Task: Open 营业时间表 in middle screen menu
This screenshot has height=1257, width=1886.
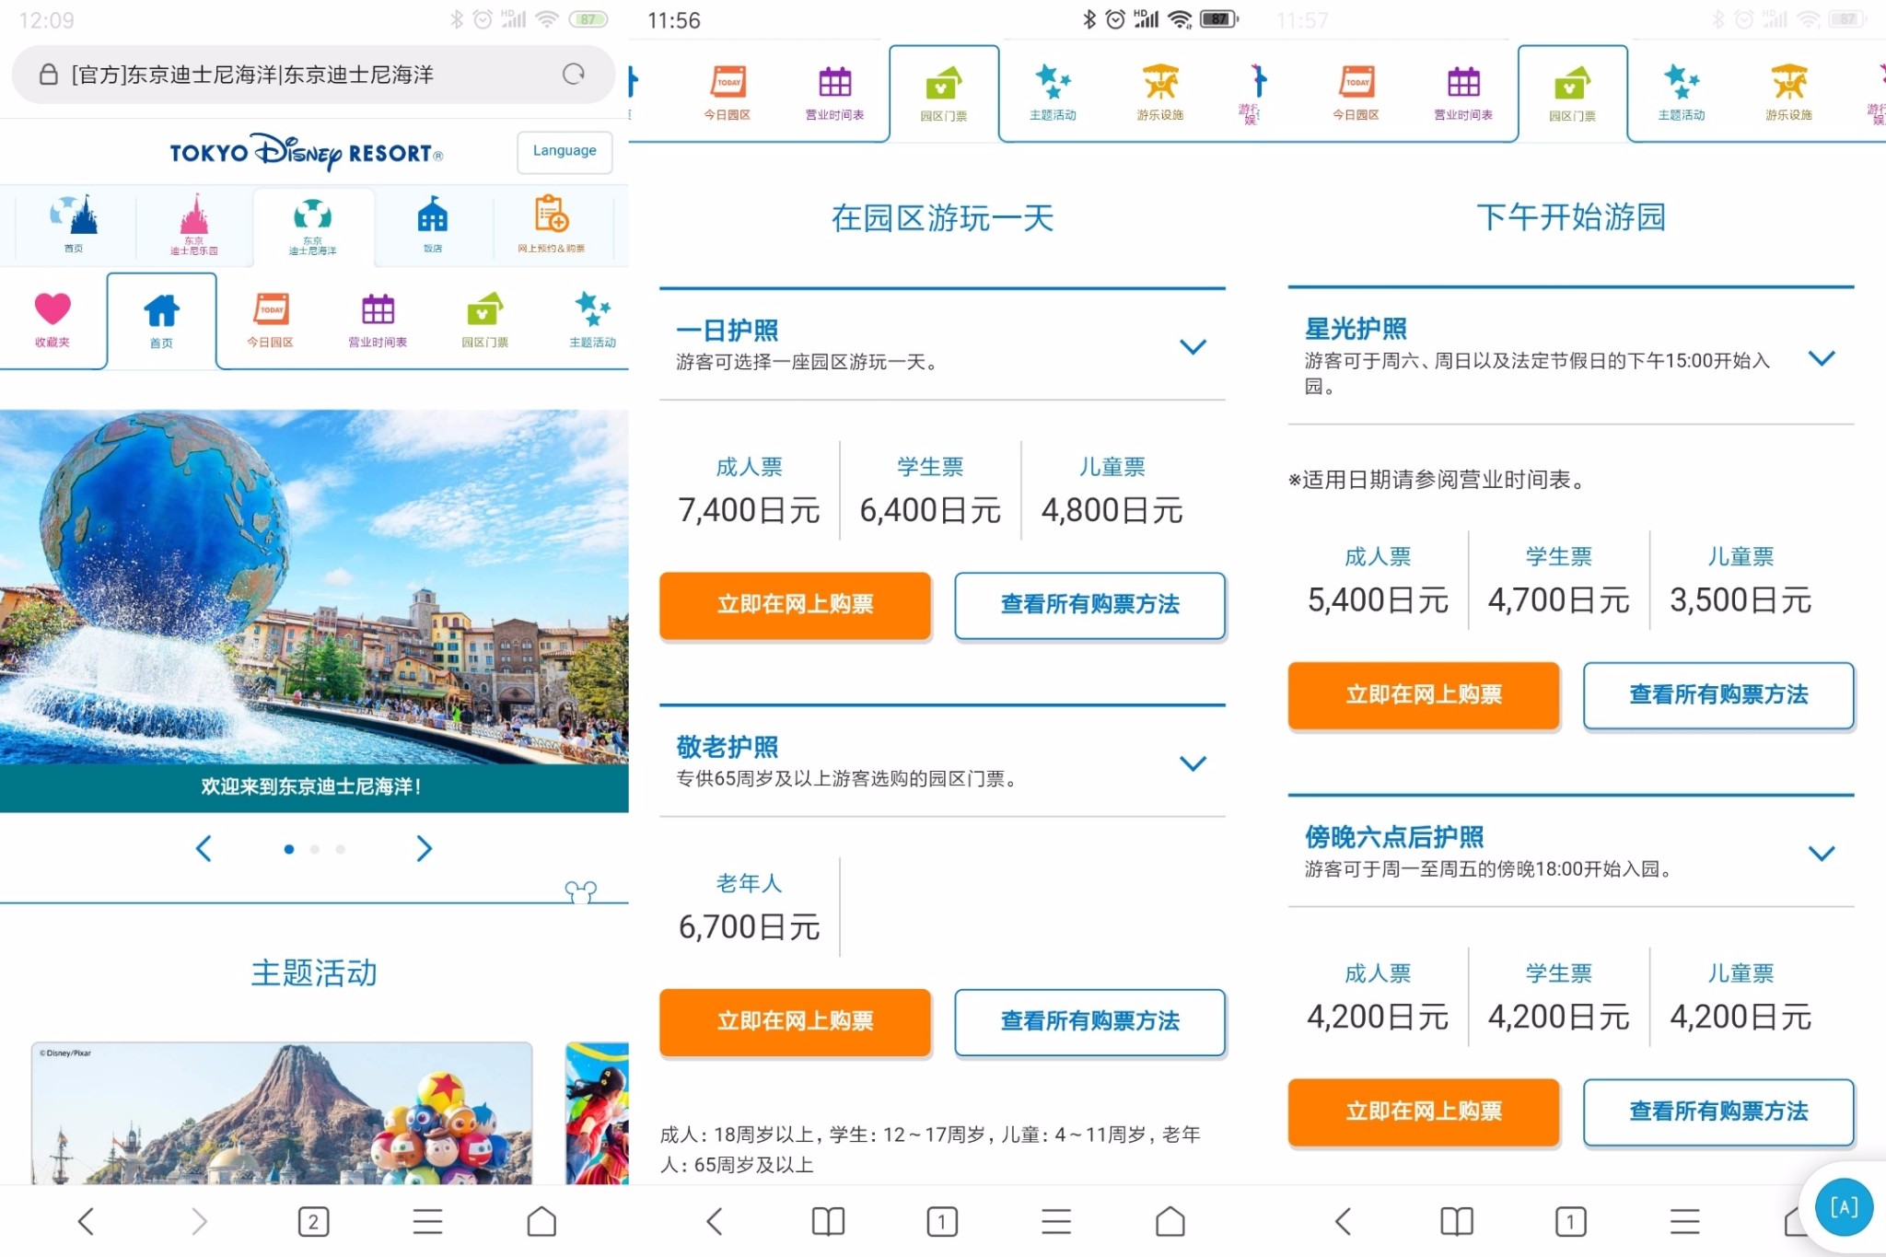Action: coord(834,92)
